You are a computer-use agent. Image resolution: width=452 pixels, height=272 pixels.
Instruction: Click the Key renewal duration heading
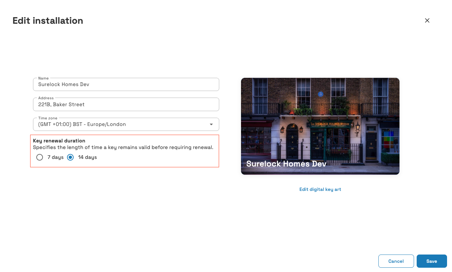point(59,141)
